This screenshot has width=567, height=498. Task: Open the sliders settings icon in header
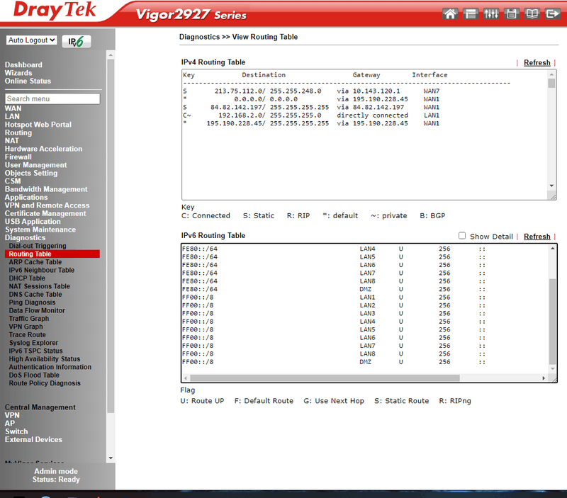point(490,13)
